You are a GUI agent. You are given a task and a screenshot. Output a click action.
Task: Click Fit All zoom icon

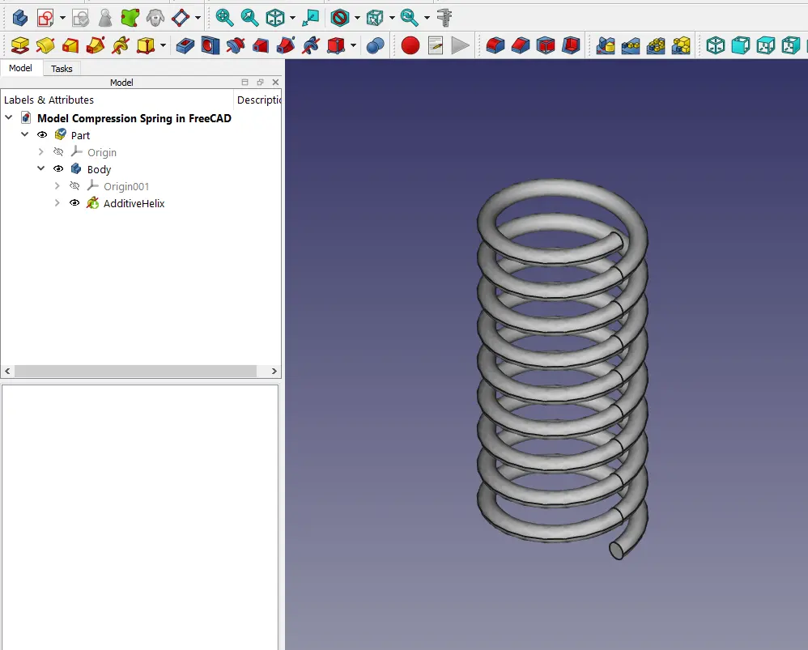coord(224,17)
